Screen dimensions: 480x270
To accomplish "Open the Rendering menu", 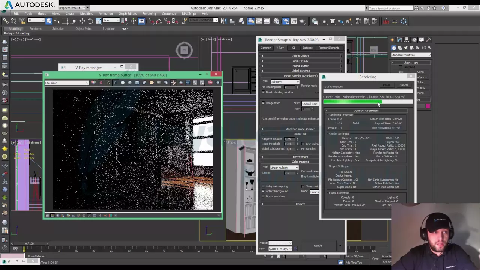I will point(149,13).
